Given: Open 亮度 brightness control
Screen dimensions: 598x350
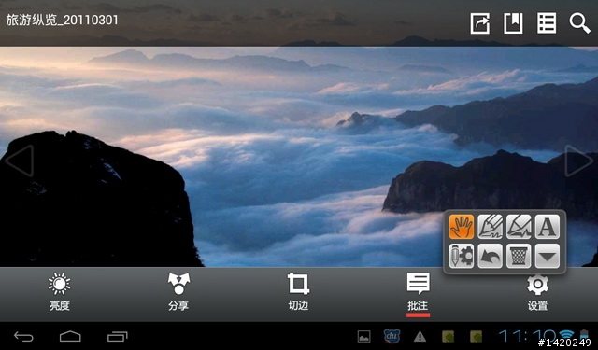Looking at the screenshot, I should pos(60,292).
